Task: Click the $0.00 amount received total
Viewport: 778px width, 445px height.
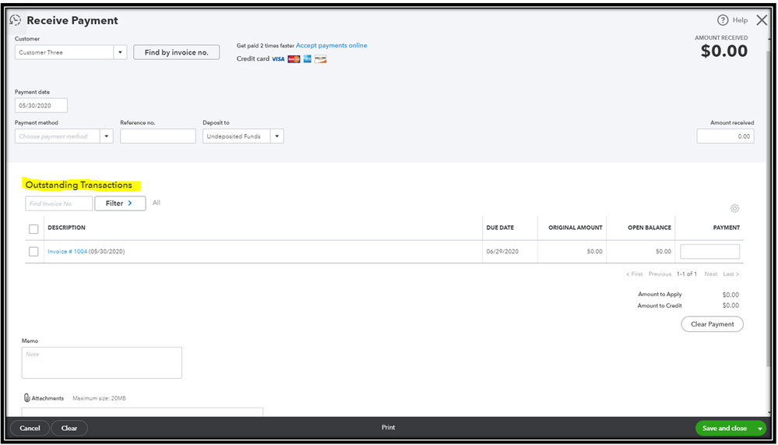Action: click(724, 51)
